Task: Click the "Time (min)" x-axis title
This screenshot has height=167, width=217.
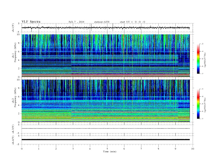Action: [x=110, y=151]
